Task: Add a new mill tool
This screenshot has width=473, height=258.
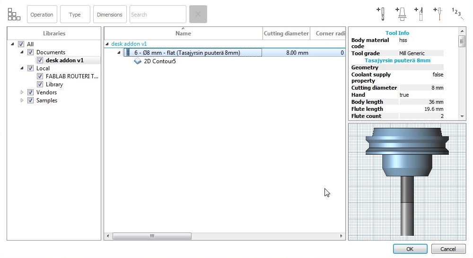Action: click(x=381, y=14)
